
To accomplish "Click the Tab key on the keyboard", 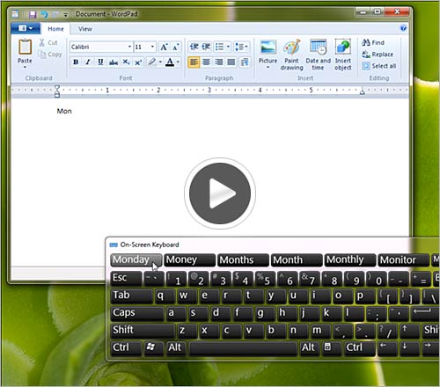I will [x=132, y=296].
